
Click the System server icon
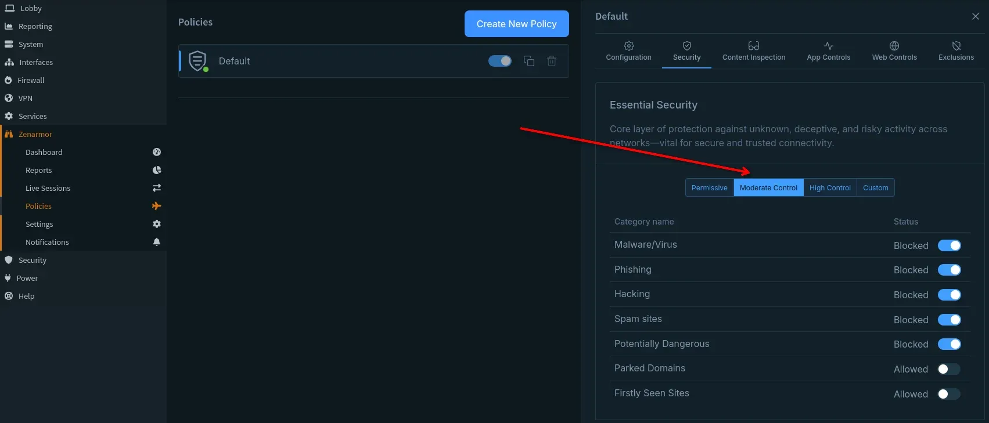(x=9, y=44)
